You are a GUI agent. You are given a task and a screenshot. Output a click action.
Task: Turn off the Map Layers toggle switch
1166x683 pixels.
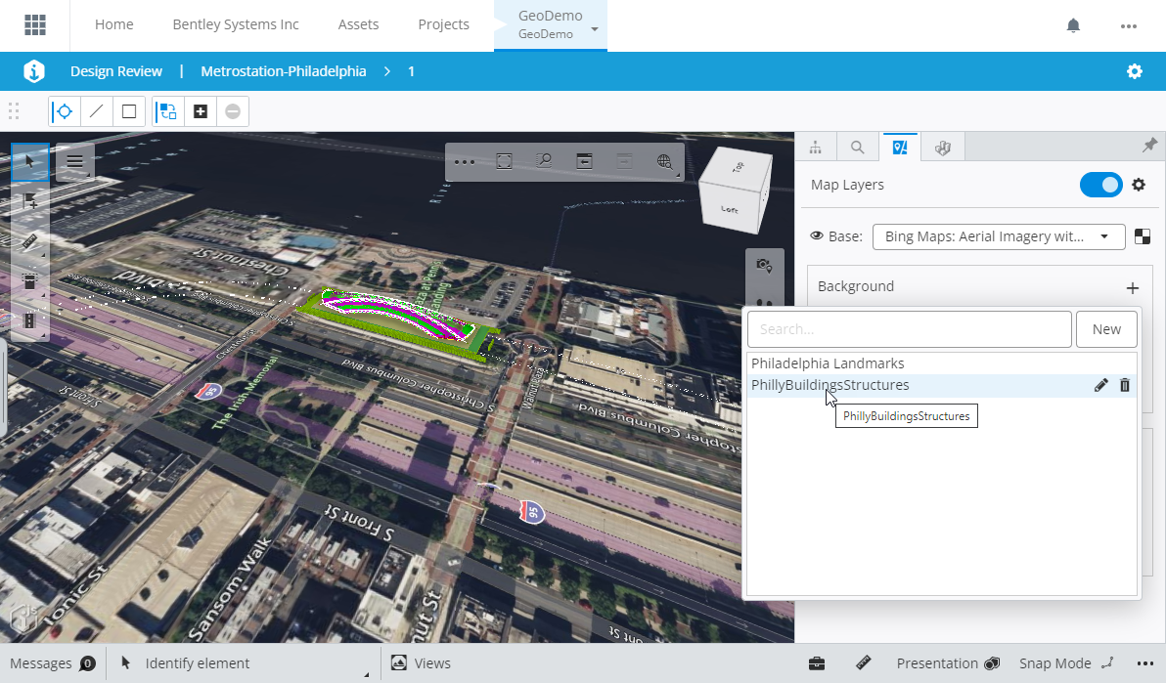[x=1100, y=185]
